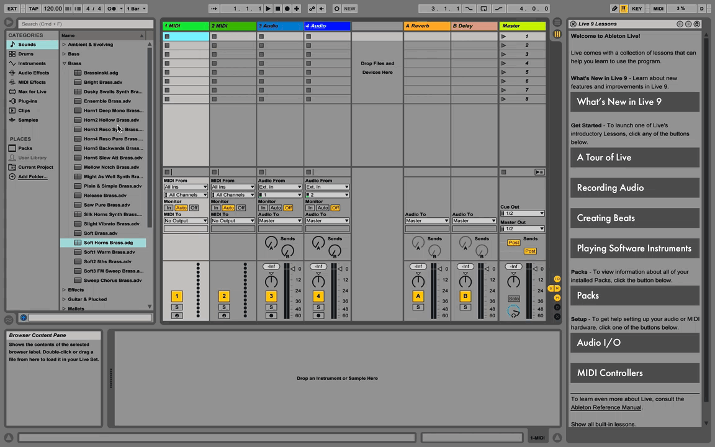
Task: Expand Guitar & Plucked folder
Action: point(64,299)
